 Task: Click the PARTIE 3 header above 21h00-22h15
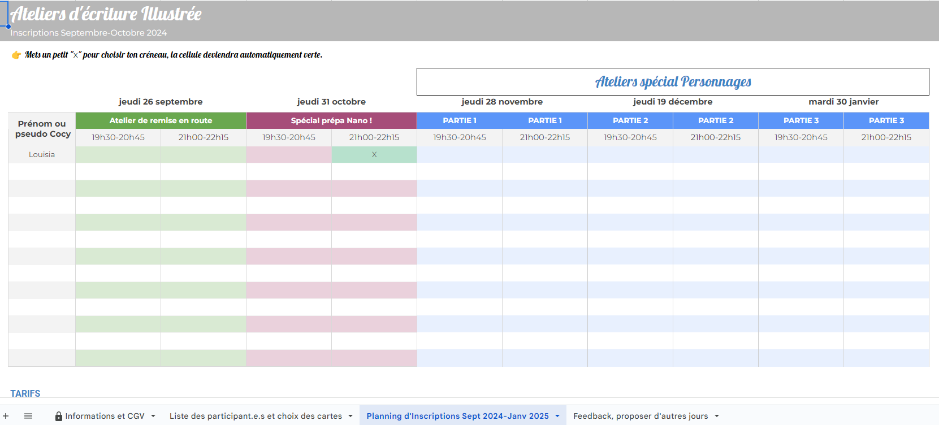886,120
